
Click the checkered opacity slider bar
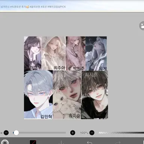click(121, 133)
